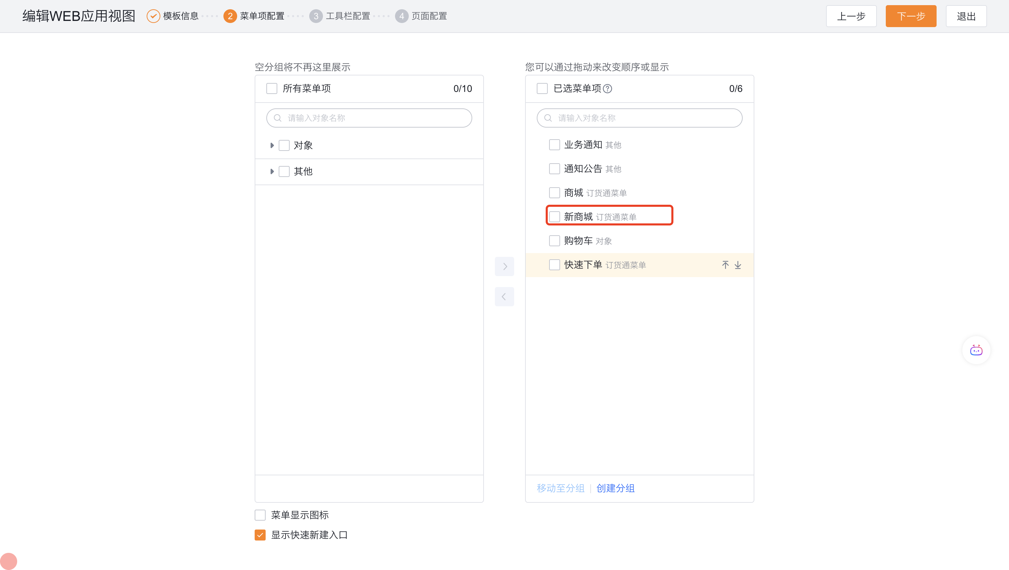Check the 已选菜单项 select-all checkbox

[542, 88]
